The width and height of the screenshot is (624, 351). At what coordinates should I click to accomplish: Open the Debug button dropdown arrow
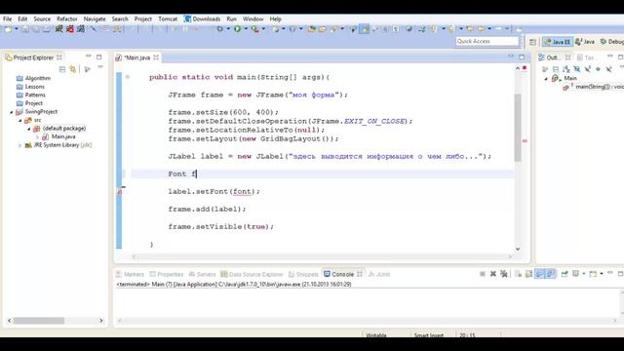(x=228, y=28)
